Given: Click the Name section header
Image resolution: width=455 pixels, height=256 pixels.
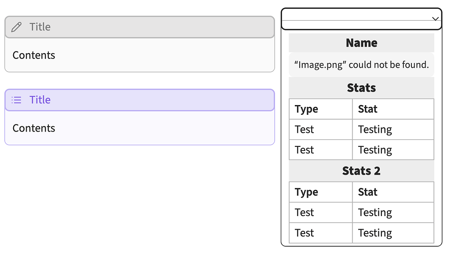Looking at the screenshot, I should coord(361,43).
